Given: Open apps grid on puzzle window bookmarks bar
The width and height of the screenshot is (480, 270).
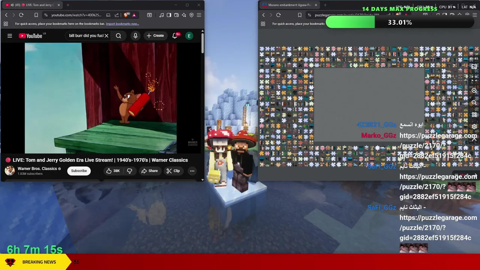Looking at the screenshot, I should [263, 24].
